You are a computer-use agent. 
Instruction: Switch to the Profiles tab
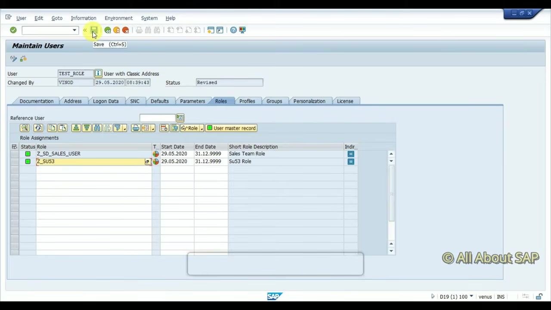click(247, 101)
